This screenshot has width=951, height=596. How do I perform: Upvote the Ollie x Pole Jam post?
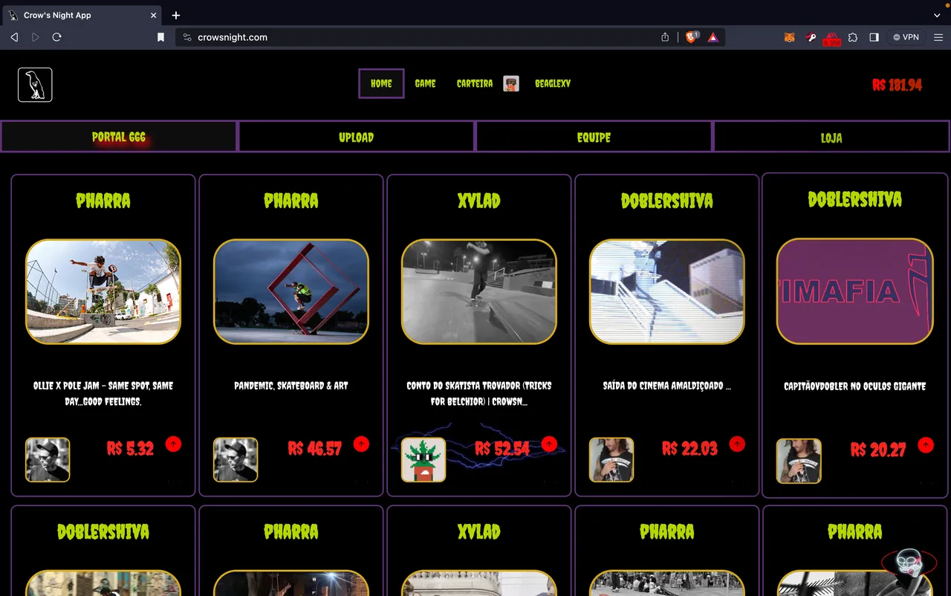pyautogui.click(x=173, y=444)
